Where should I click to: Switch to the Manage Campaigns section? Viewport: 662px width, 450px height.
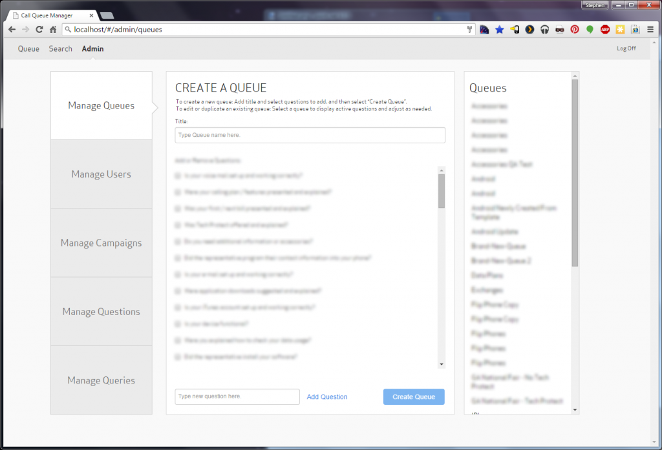101,243
